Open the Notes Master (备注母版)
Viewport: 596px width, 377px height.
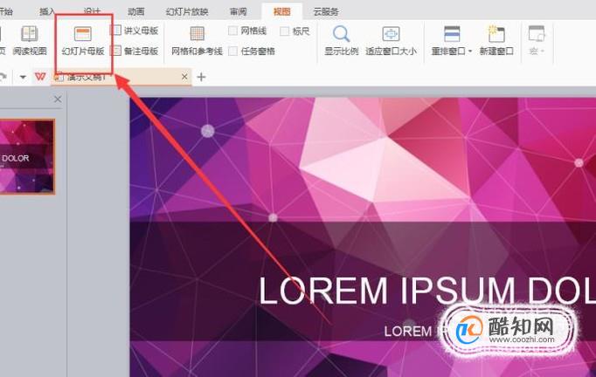[135, 51]
